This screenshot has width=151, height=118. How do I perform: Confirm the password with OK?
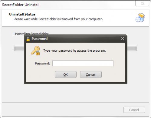(x=66, y=75)
